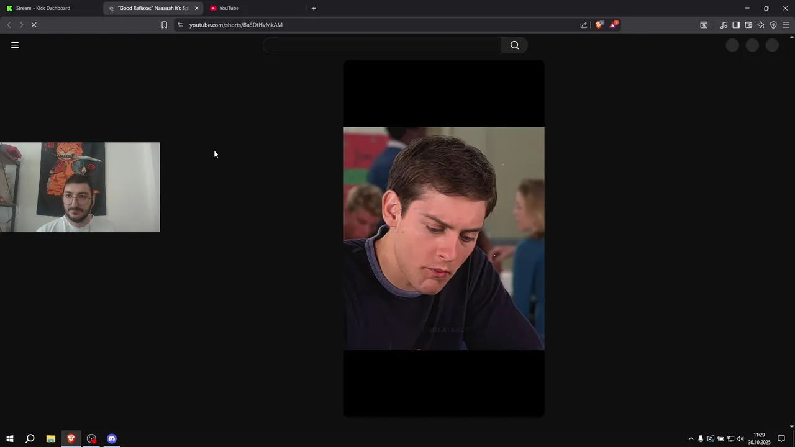Click the youtube.com/shorts address bar URL

pyautogui.click(x=236, y=25)
